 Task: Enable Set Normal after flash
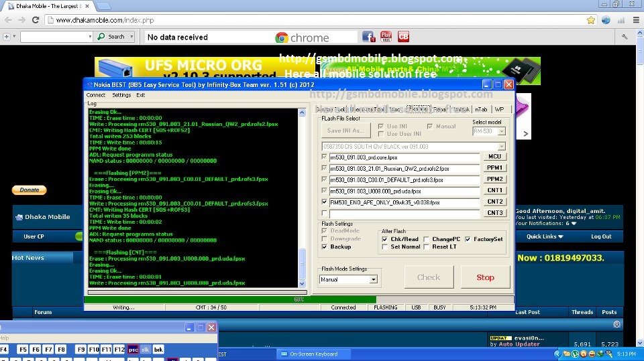pyautogui.click(x=384, y=246)
